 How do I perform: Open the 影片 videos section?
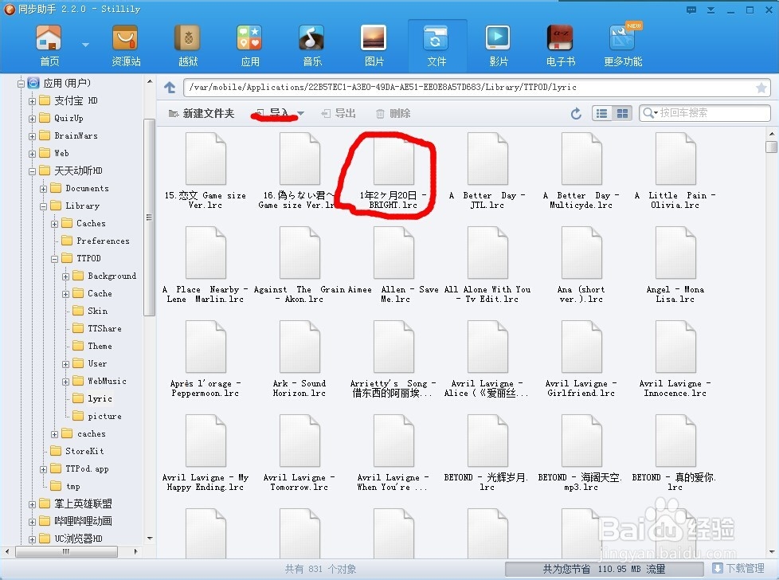[x=499, y=45]
